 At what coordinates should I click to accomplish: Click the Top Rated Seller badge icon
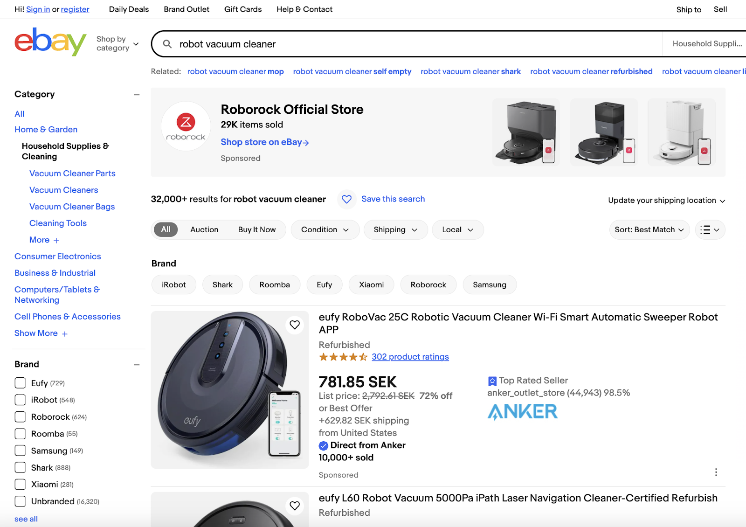(492, 381)
